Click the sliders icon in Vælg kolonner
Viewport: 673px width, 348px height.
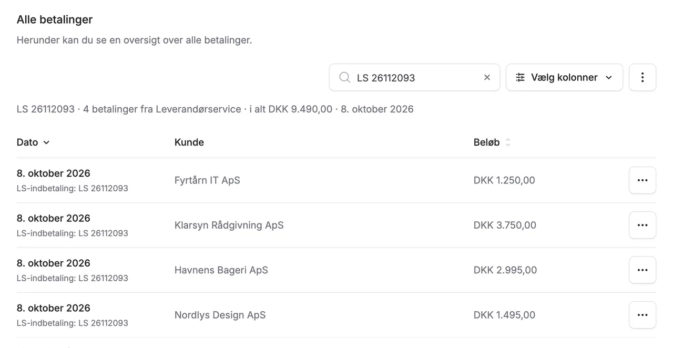(520, 77)
